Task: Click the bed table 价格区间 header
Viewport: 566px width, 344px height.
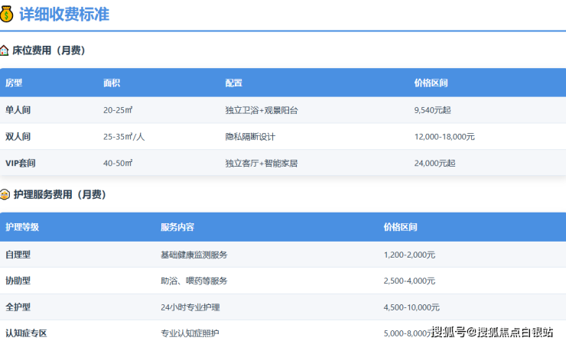Action: 431,83
